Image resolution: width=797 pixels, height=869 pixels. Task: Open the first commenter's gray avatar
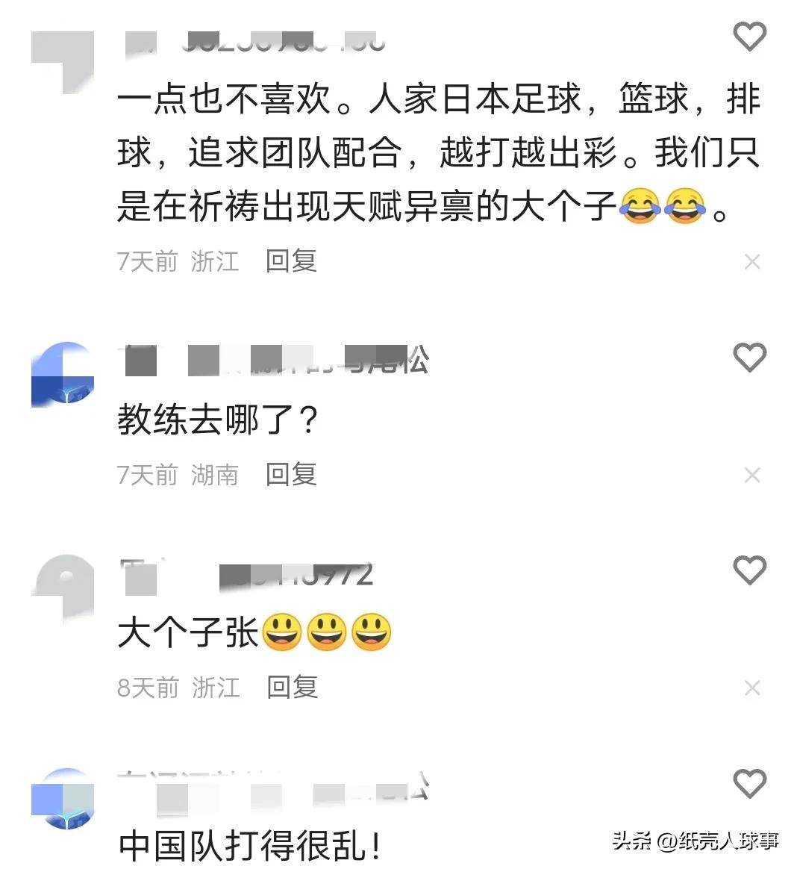pos(63,63)
